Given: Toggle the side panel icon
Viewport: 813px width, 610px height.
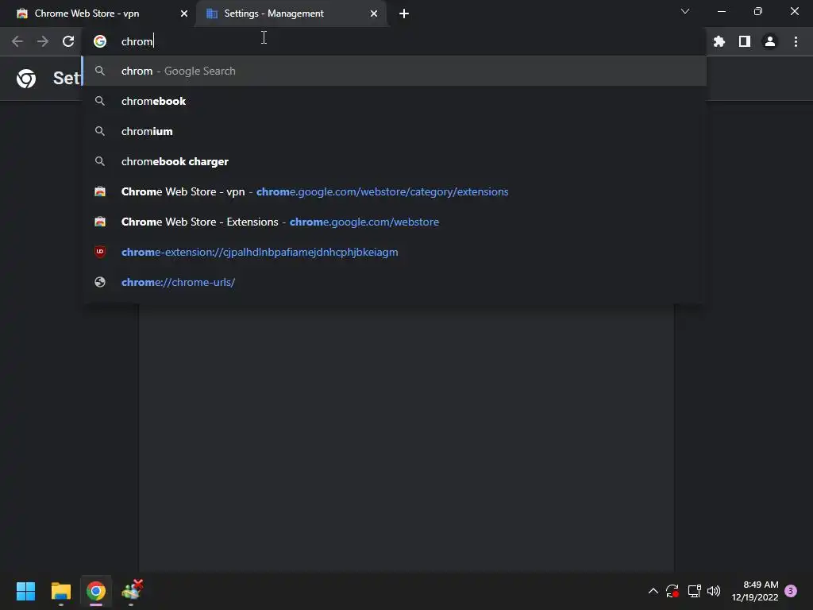Looking at the screenshot, I should 745,41.
